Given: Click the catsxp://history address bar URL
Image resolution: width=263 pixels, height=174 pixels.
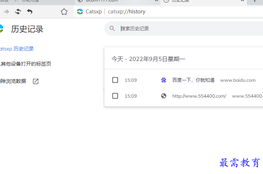Looking at the screenshot, I should [x=127, y=11].
